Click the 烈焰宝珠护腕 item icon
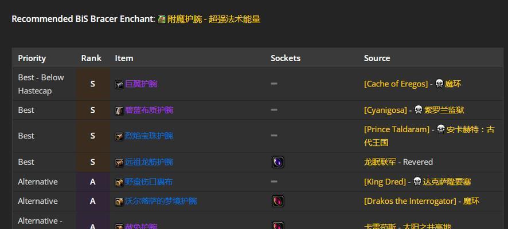Screen dimensions: 508x229 point(119,136)
